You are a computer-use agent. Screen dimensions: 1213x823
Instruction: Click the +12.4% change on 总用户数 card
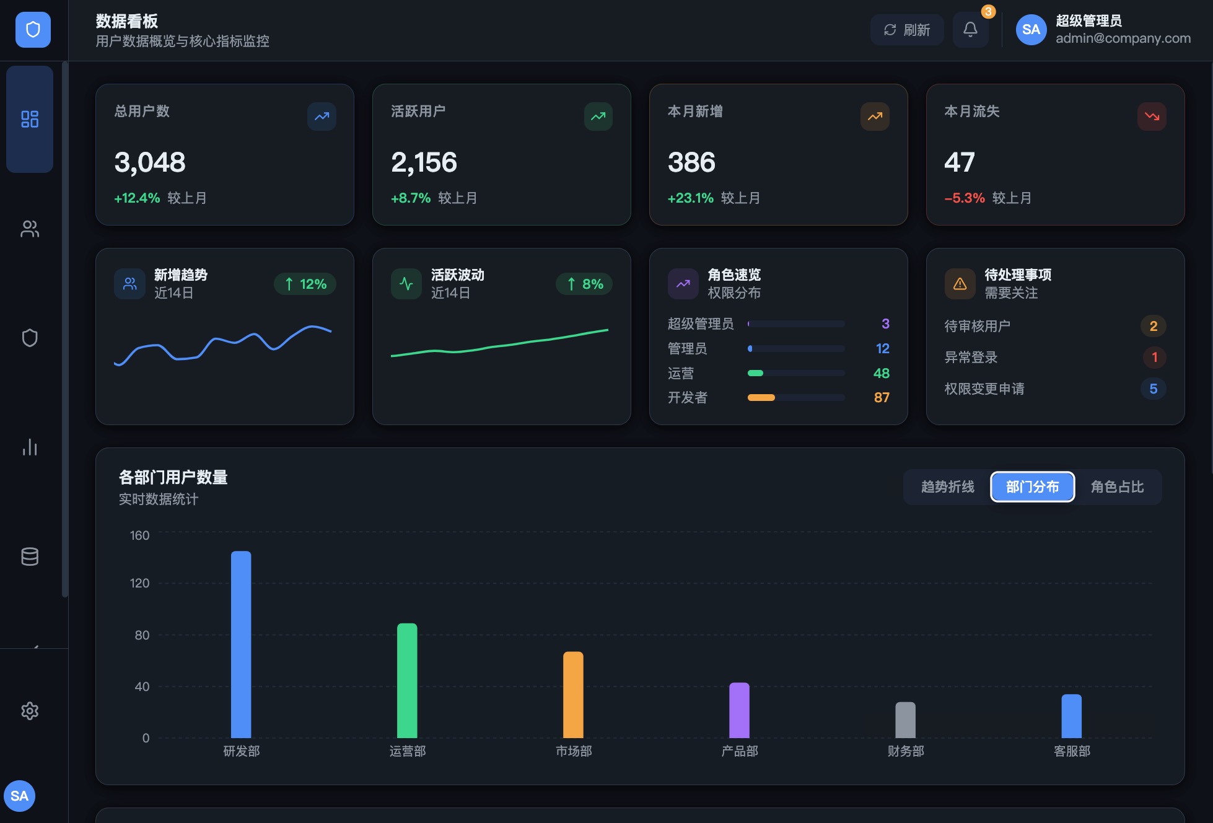137,198
